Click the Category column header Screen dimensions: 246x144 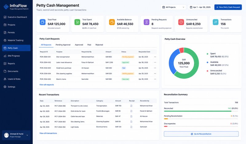[100, 101]
